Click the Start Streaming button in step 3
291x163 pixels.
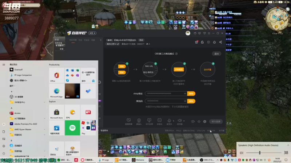(179, 69)
